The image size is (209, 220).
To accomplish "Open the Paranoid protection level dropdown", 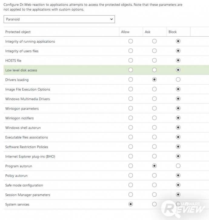I will (x=59, y=19).
